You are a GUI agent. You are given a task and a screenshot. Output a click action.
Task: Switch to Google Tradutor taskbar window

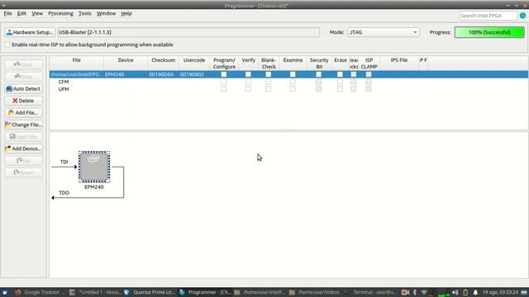40,292
